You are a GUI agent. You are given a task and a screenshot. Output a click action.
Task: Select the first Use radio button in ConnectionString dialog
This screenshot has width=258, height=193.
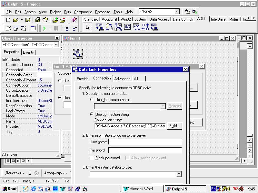(60, 81)
